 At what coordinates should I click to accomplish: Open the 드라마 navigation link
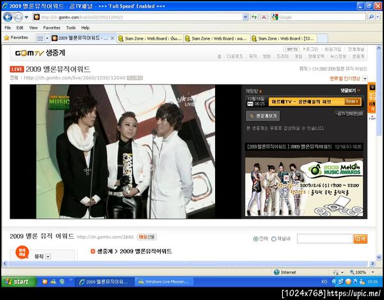point(282,56)
